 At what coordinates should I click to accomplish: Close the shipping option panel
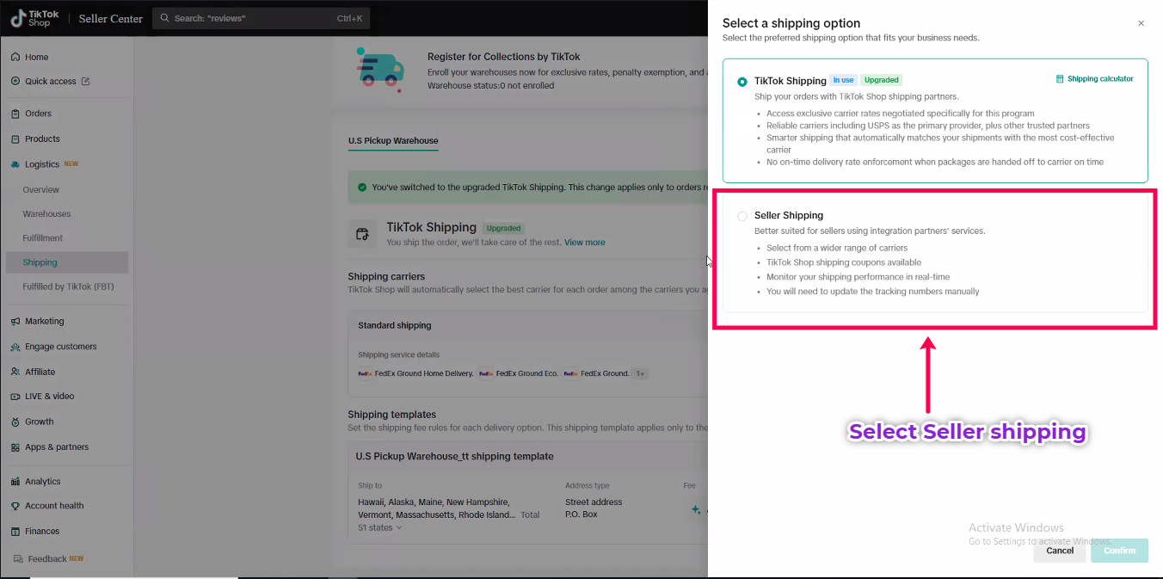pyautogui.click(x=1141, y=23)
